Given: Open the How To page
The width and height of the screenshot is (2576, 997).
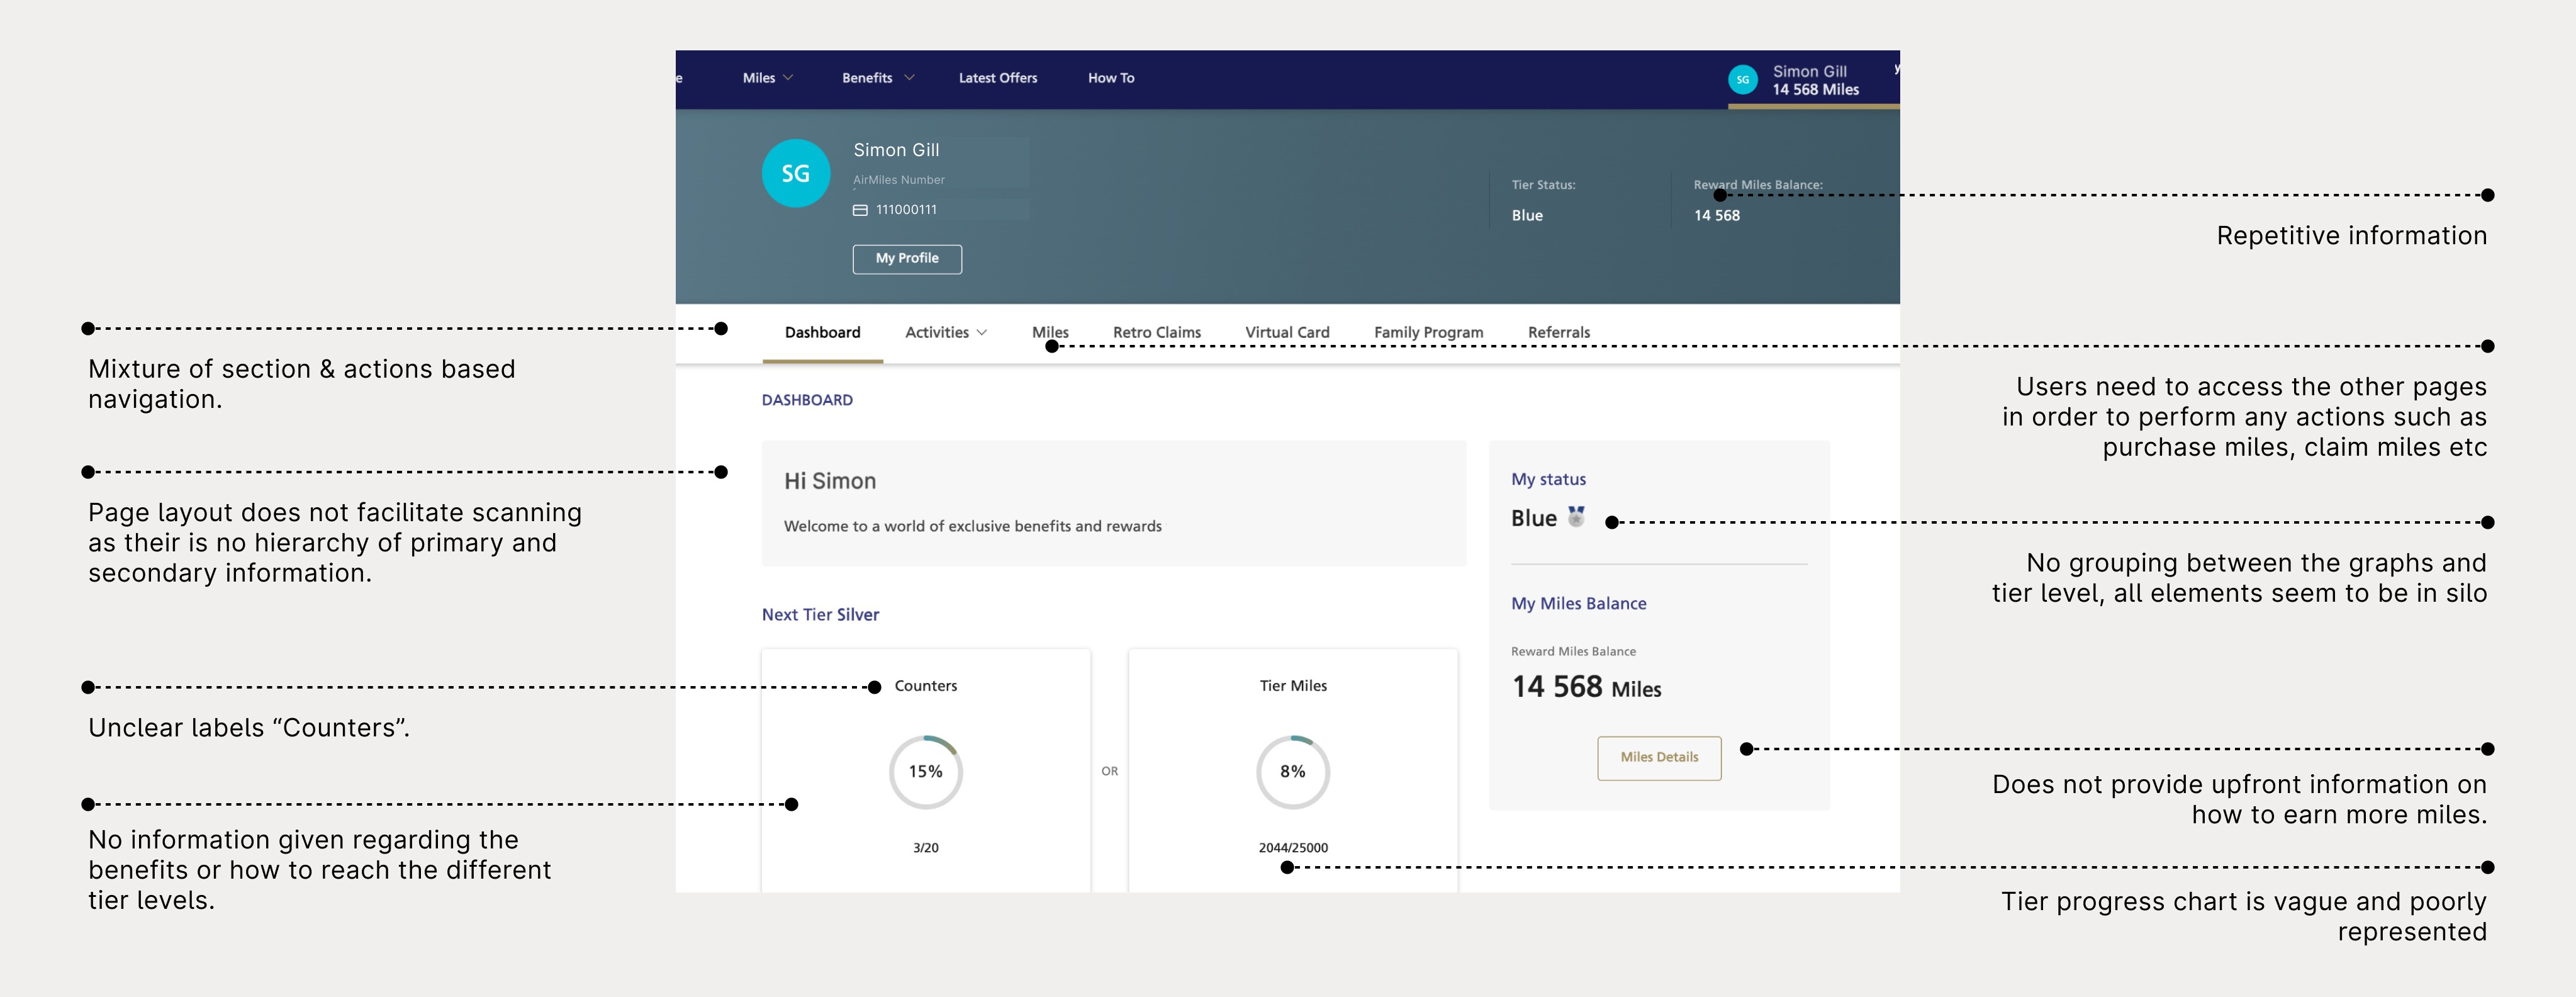Looking at the screenshot, I should pyautogui.click(x=1111, y=78).
